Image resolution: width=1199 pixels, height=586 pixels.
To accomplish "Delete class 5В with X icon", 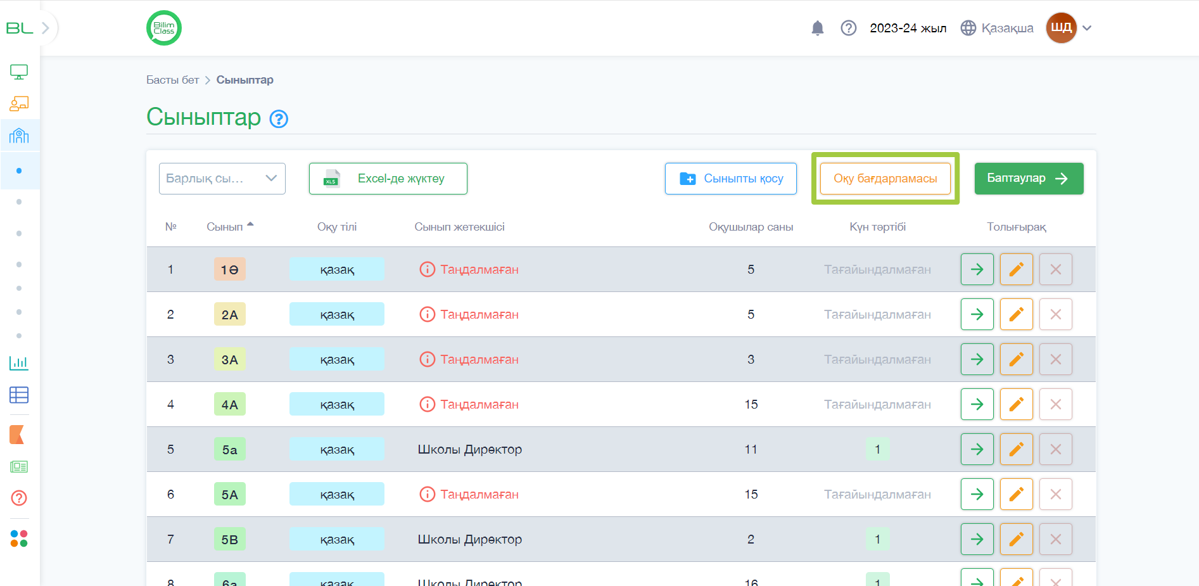I will point(1056,539).
